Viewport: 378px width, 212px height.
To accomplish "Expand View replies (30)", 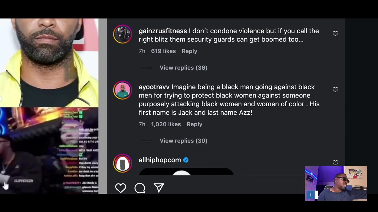I will [x=183, y=141].
